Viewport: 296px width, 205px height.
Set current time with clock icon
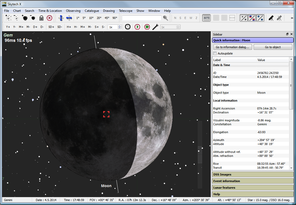[x=128, y=27]
